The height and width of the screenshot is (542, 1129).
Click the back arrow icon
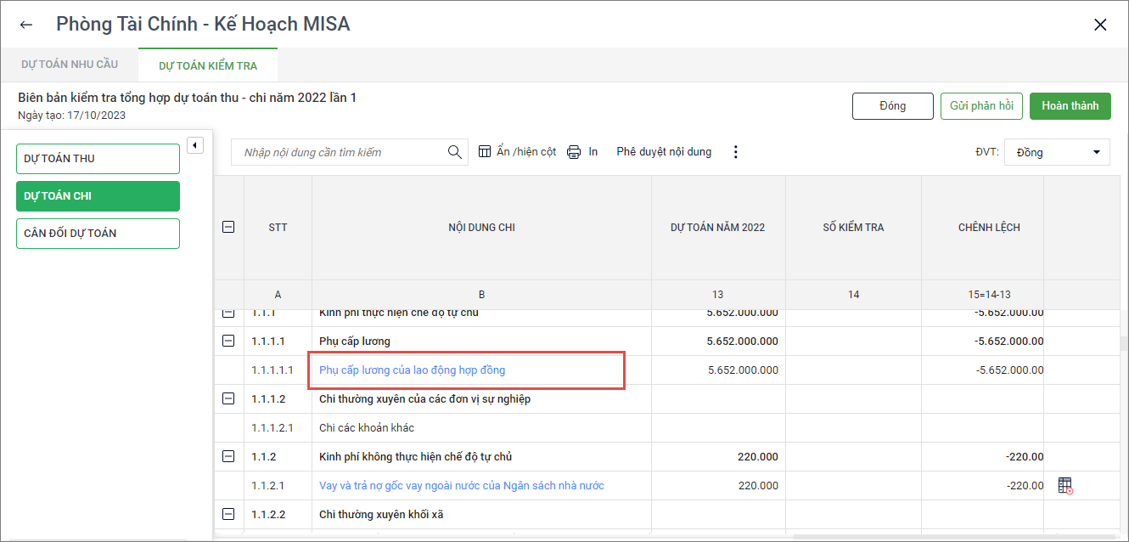(26, 25)
